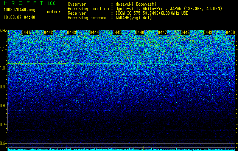Click the 0.6 frequency axis label
The height and width of the screenshot is (151, 238).
tap(3, 143)
